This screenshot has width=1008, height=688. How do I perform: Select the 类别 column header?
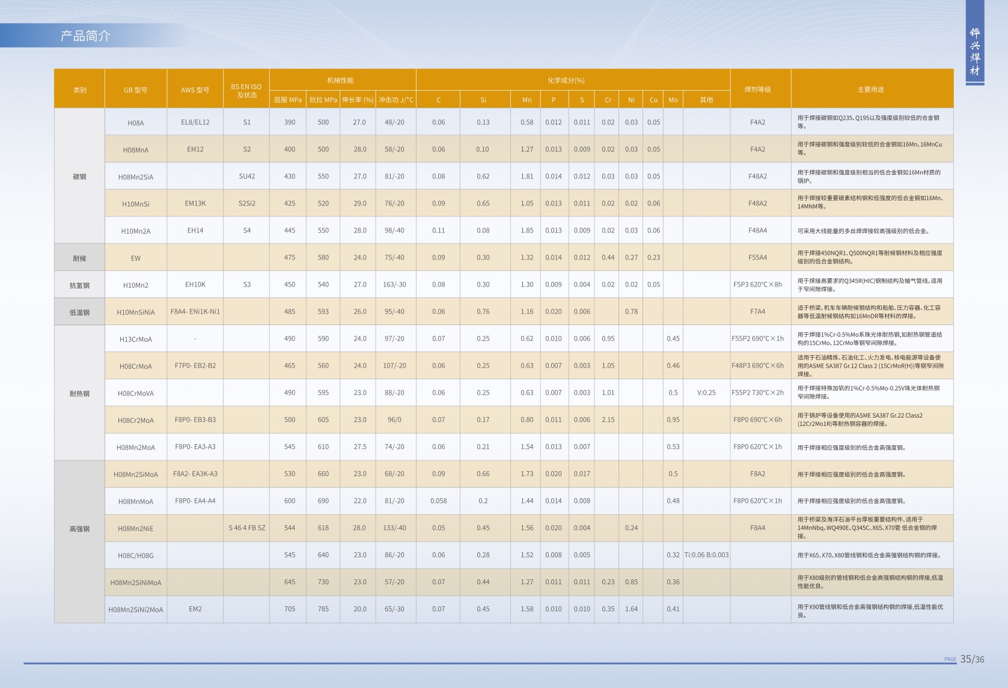point(79,90)
